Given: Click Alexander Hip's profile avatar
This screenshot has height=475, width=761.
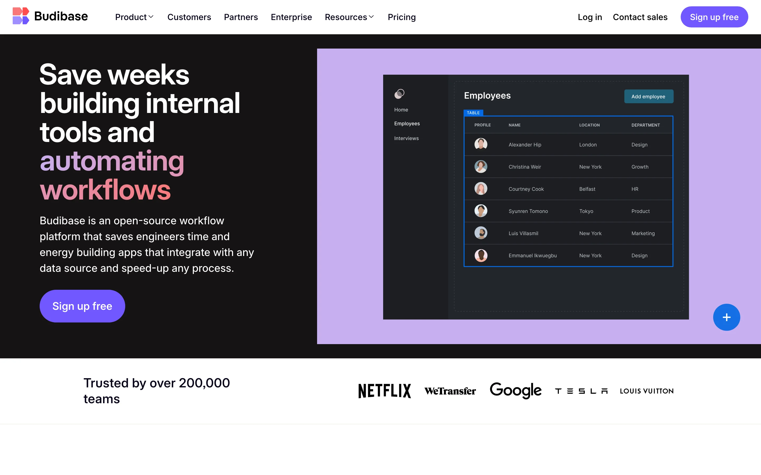Looking at the screenshot, I should tap(480, 145).
